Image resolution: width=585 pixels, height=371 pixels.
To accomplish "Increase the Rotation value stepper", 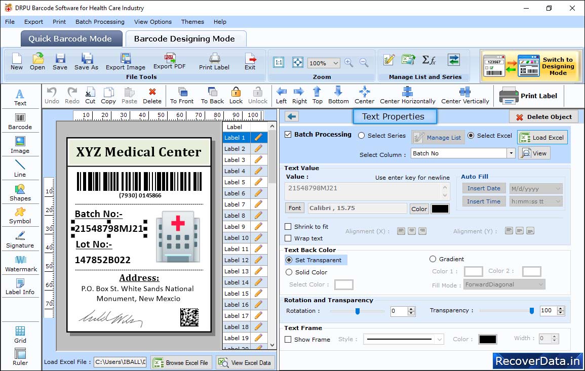I will point(411,309).
